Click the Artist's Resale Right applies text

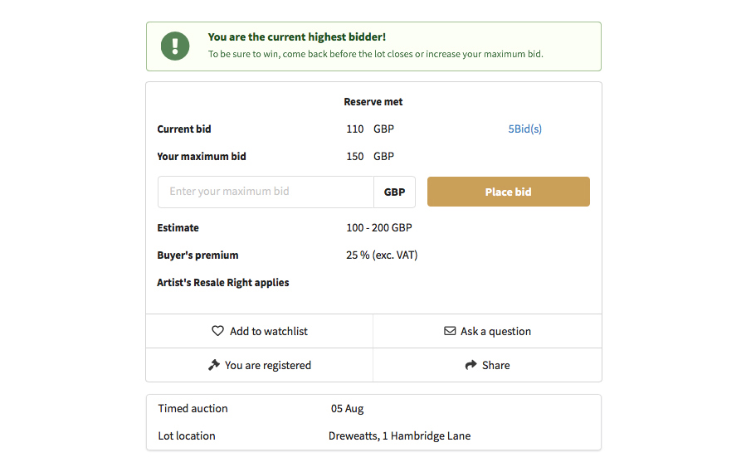[x=223, y=282]
